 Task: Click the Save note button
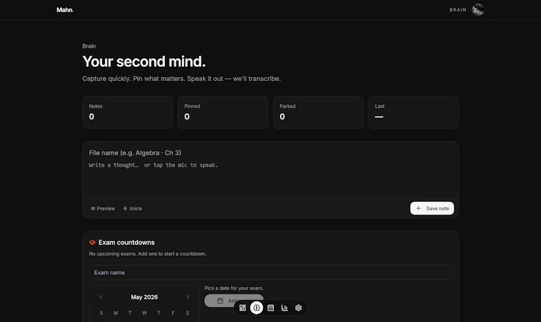[x=432, y=209]
